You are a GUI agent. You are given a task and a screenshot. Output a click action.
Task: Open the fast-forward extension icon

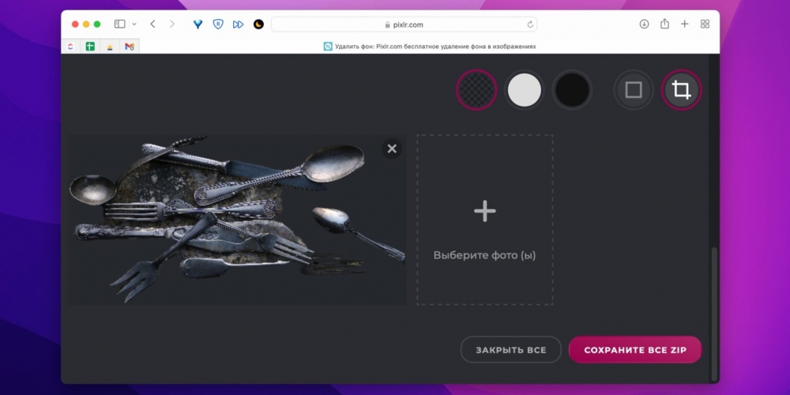tap(238, 24)
